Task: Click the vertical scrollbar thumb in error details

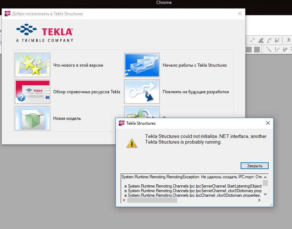Action: pyautogui.click(x=265, y=183)
